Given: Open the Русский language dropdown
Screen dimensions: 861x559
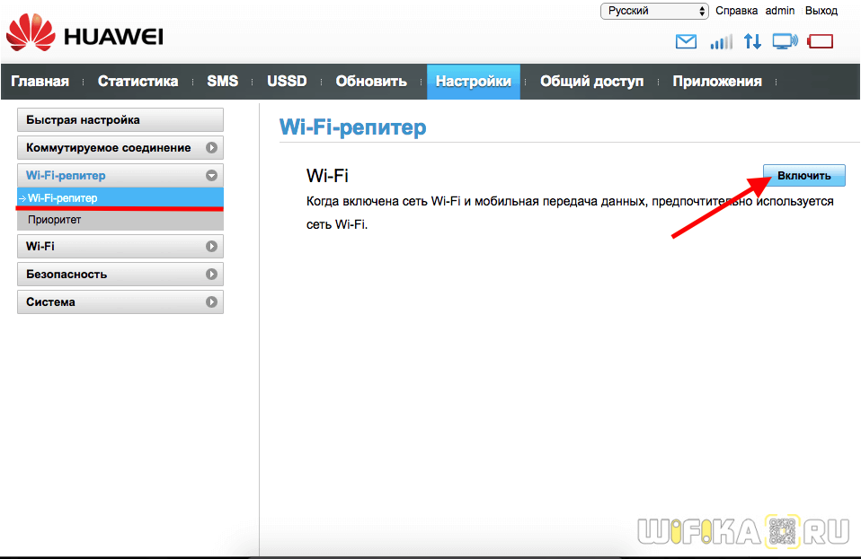Looking at the screenshot, I should tap(654, 11).
